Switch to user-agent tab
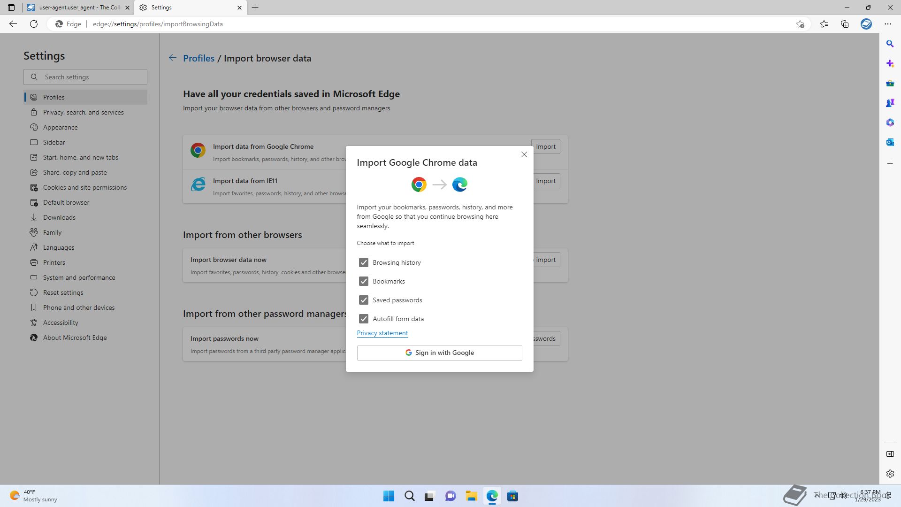 click(78, 8)
